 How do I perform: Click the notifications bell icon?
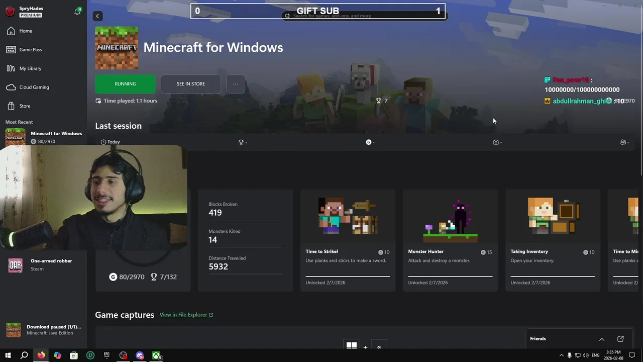click(x=77, y=11)
